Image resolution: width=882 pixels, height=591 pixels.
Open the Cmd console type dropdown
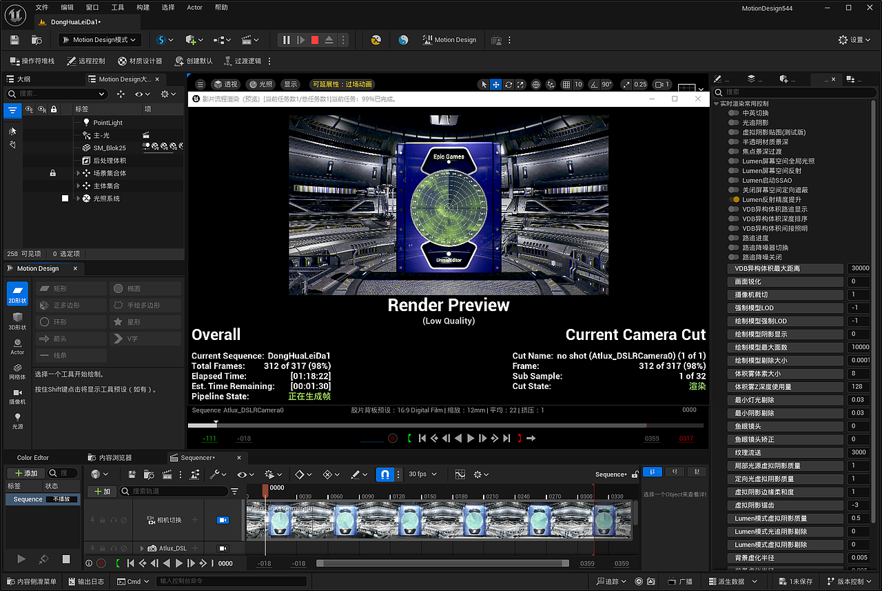click(x=134, y=581)
